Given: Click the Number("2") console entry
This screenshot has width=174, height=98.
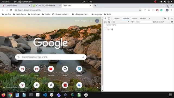Looking at the screenshot, I should coord(111,25).
